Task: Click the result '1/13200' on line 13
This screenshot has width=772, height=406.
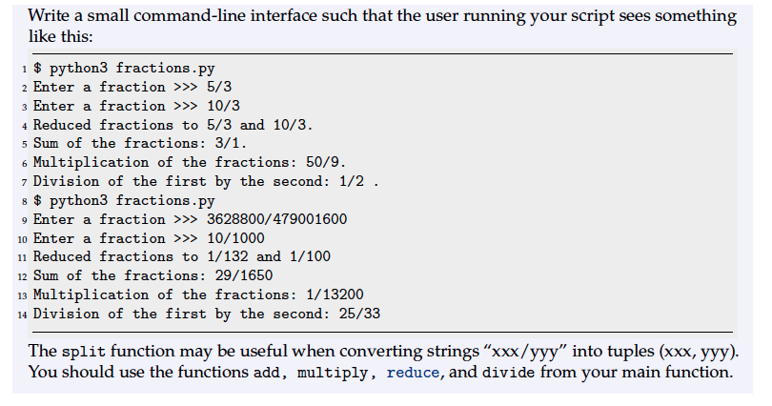Action: tap(335, 294)
